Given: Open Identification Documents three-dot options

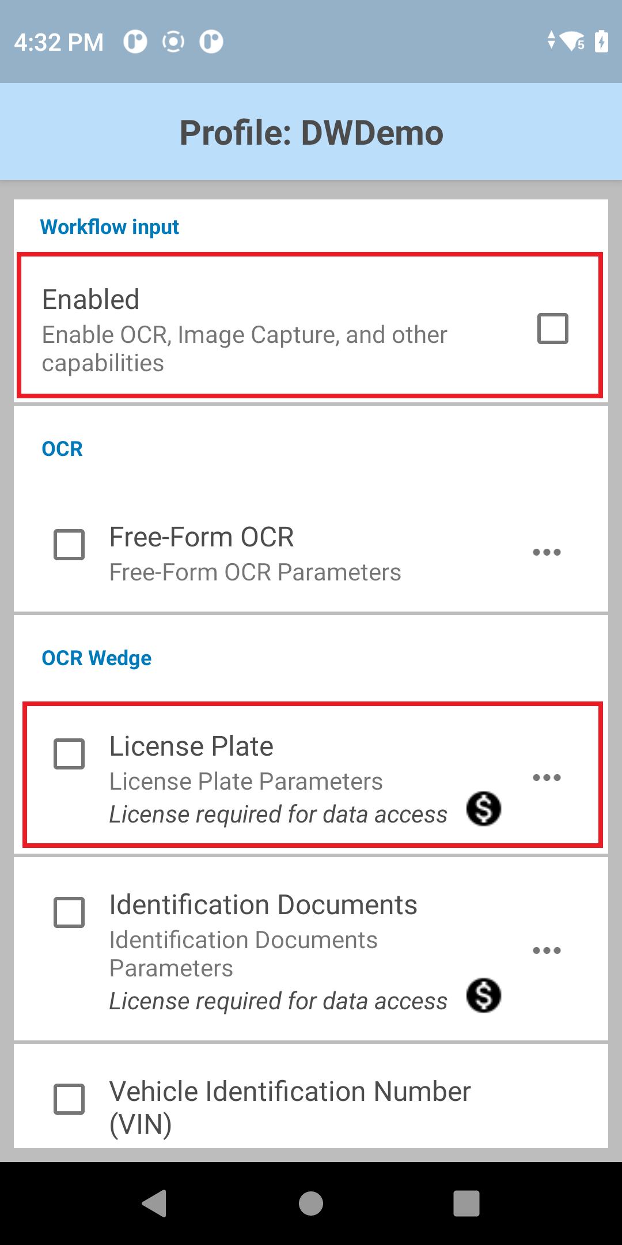Looking at the screenshot, I should pos(547,950).
